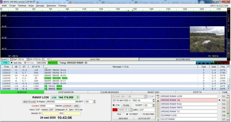Click the FT8 mode indicator button
The image size is (231, 122).
5,63
